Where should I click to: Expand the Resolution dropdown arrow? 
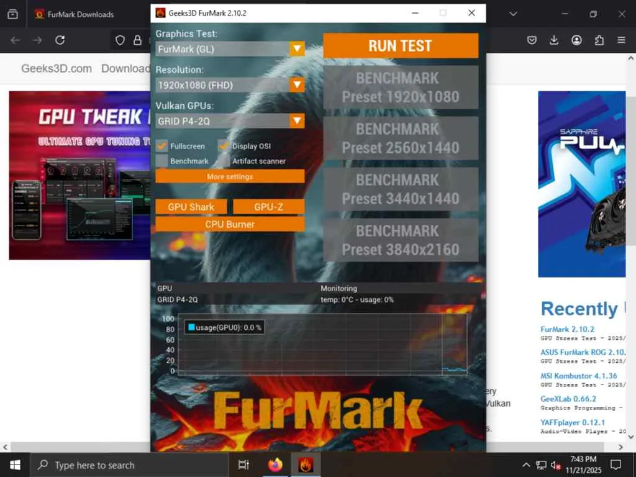(x=297, y=84)
